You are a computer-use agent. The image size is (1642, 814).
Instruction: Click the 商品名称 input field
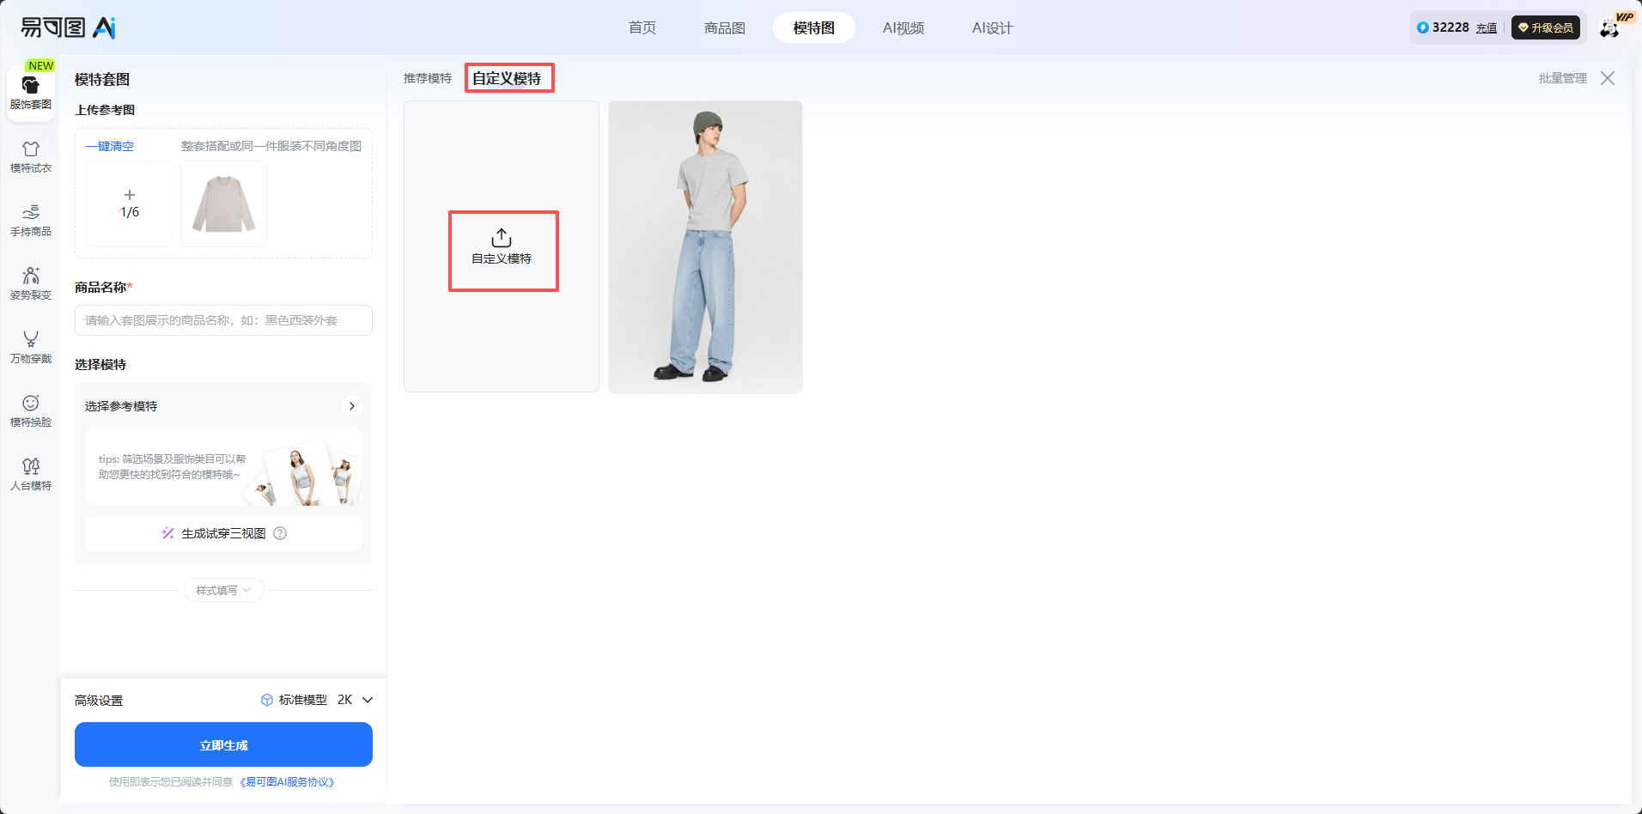tap(223, 320)
